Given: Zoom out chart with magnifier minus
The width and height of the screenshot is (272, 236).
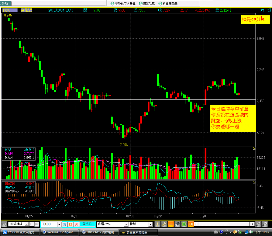Looking at the screenshot, I should tap(265, 224).
